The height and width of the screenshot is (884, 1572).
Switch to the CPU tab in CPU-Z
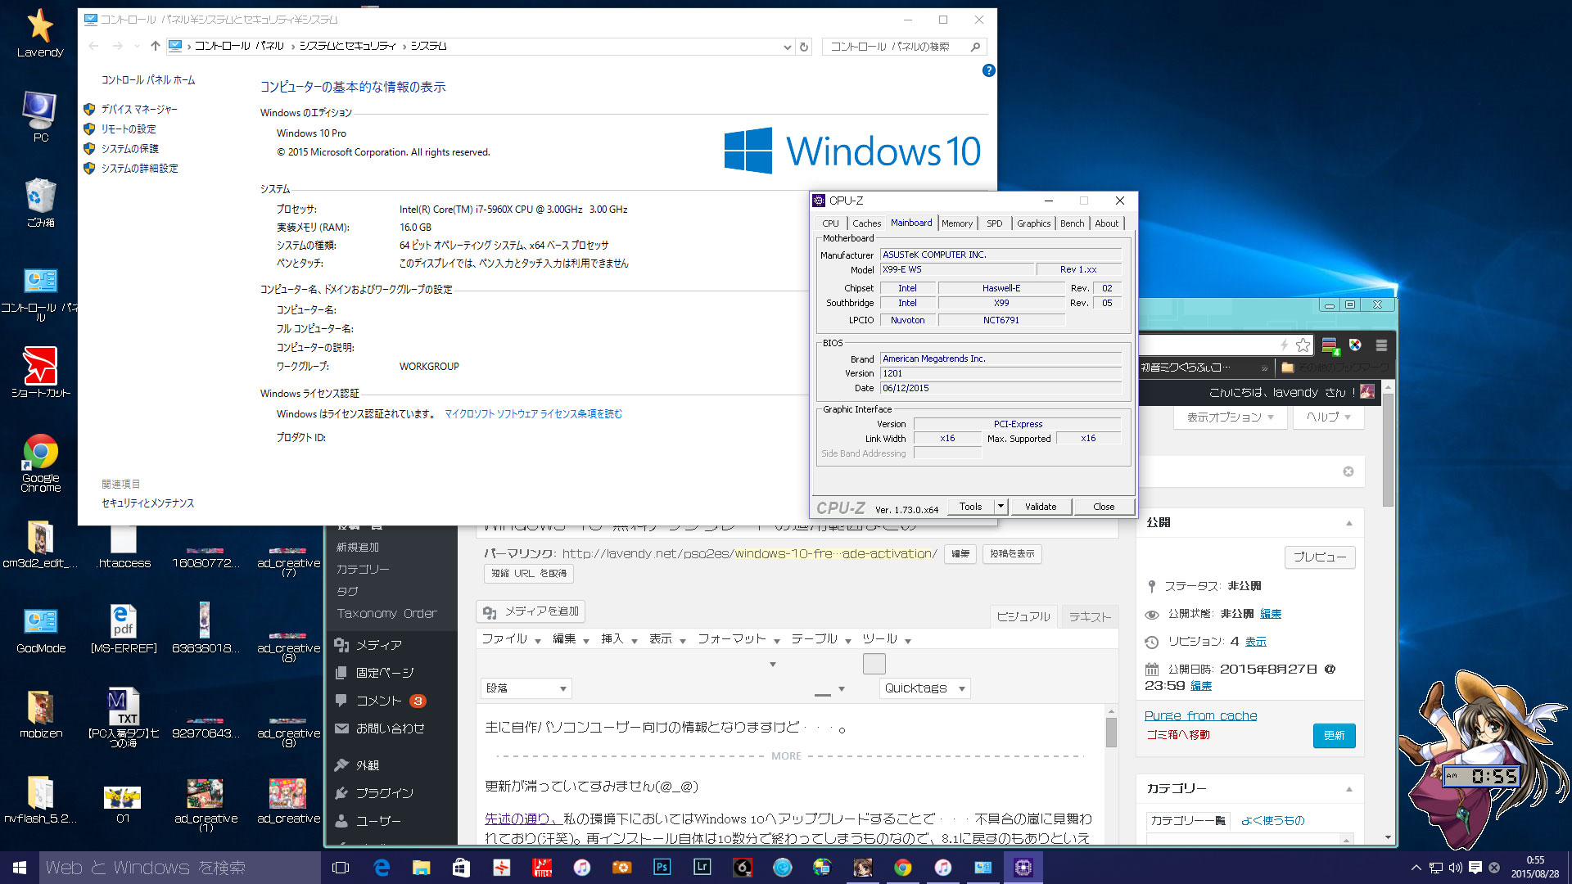click(830, 223)
